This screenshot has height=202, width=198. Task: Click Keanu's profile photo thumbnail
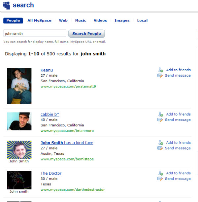[19, 86]
